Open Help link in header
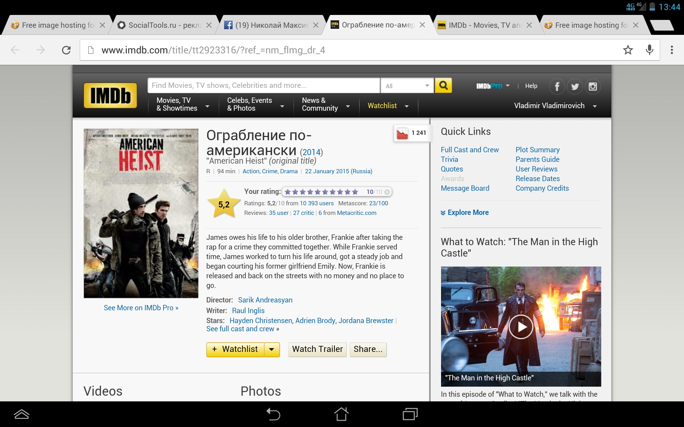 [531, 86]
